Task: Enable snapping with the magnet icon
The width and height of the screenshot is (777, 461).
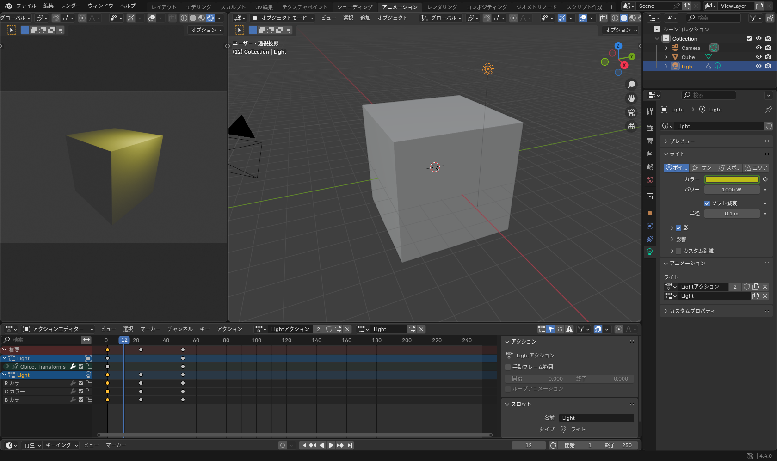Action: [487, 18]
